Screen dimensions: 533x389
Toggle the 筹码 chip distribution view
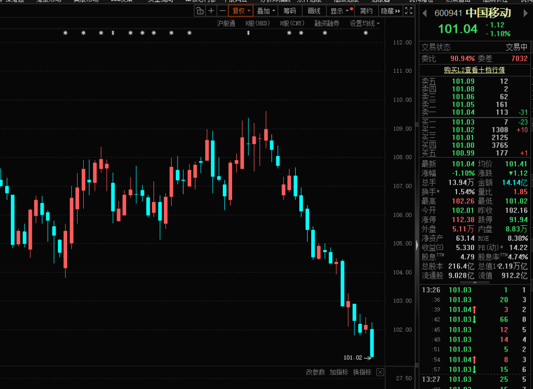(x=289, y=11)
